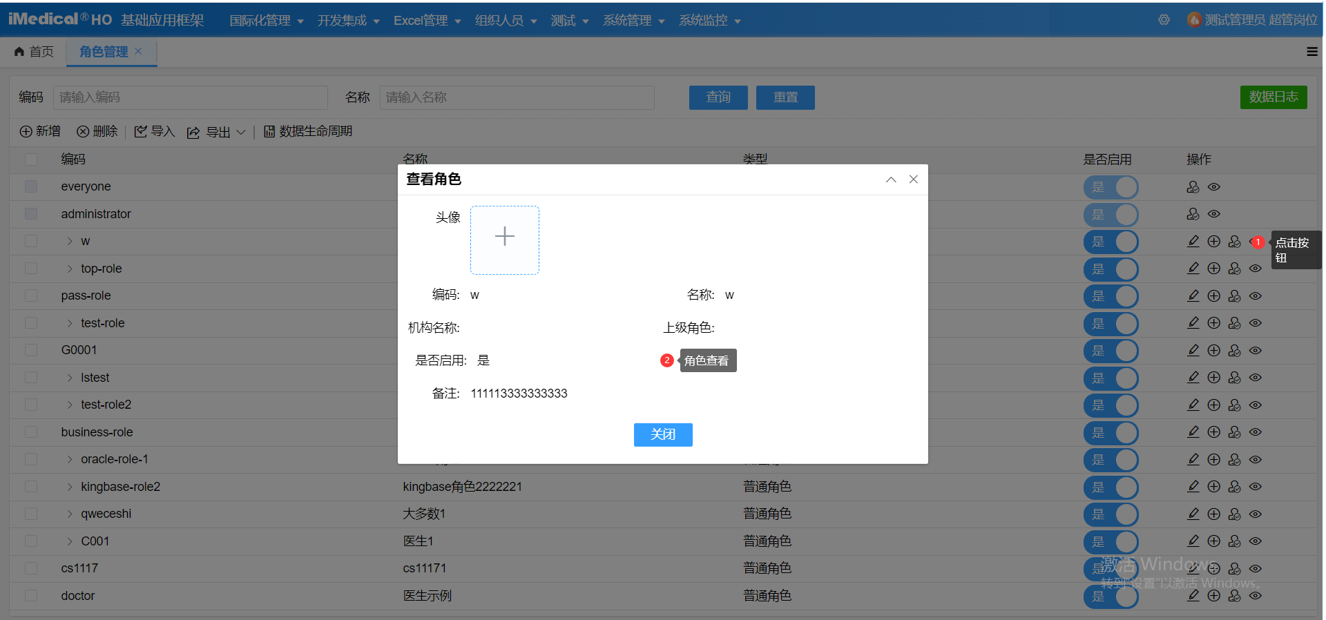This screenshot has height=620, width=1326.
Task: Collapse the 查看角色 dialog with up chevron
Action: (891, 180)
